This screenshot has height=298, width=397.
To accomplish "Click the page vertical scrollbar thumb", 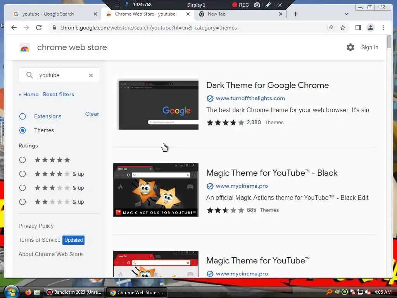I will click(389, 42).
